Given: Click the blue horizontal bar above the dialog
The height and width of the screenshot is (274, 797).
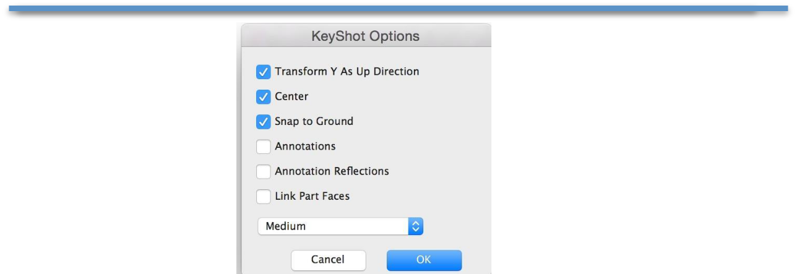Looking at the screenshot, I should click(x=398, y=8).
